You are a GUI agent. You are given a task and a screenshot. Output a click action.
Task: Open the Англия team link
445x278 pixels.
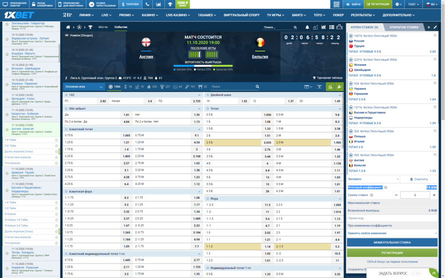click(x=146, y=57)
